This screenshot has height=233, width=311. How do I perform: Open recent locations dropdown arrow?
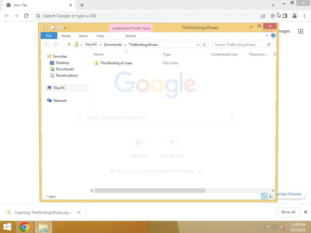(x=62, y=45)
